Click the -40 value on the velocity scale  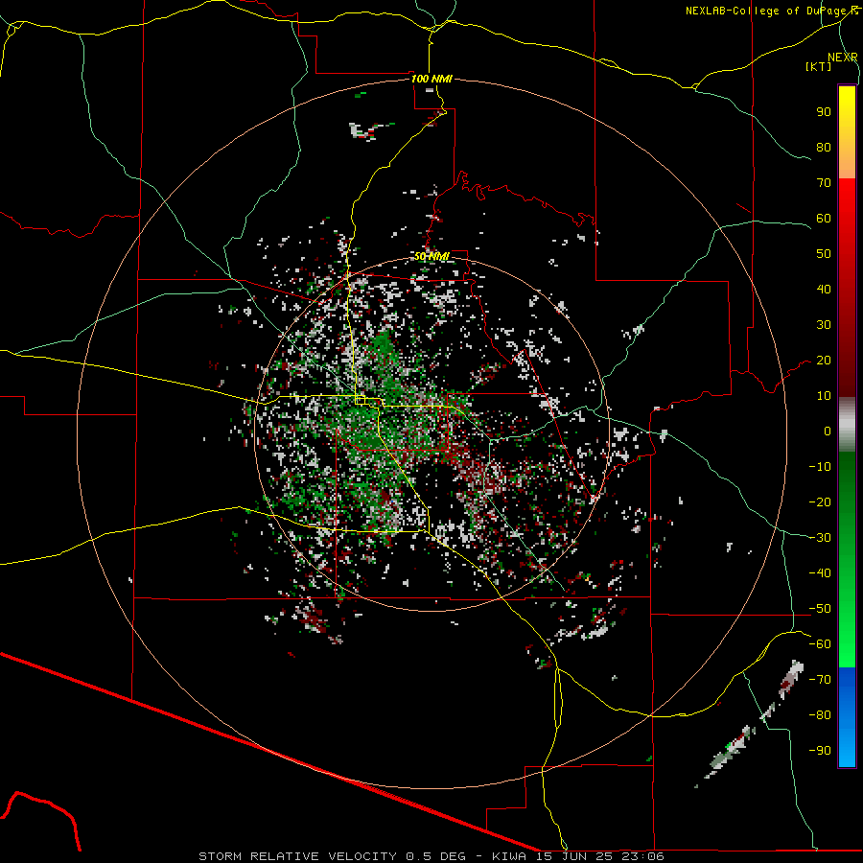(820, 573)
